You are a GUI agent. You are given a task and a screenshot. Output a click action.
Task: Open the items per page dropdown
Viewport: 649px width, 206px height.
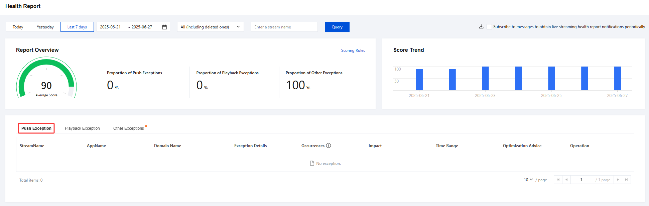pyautogui.click(x=528, y=180)
